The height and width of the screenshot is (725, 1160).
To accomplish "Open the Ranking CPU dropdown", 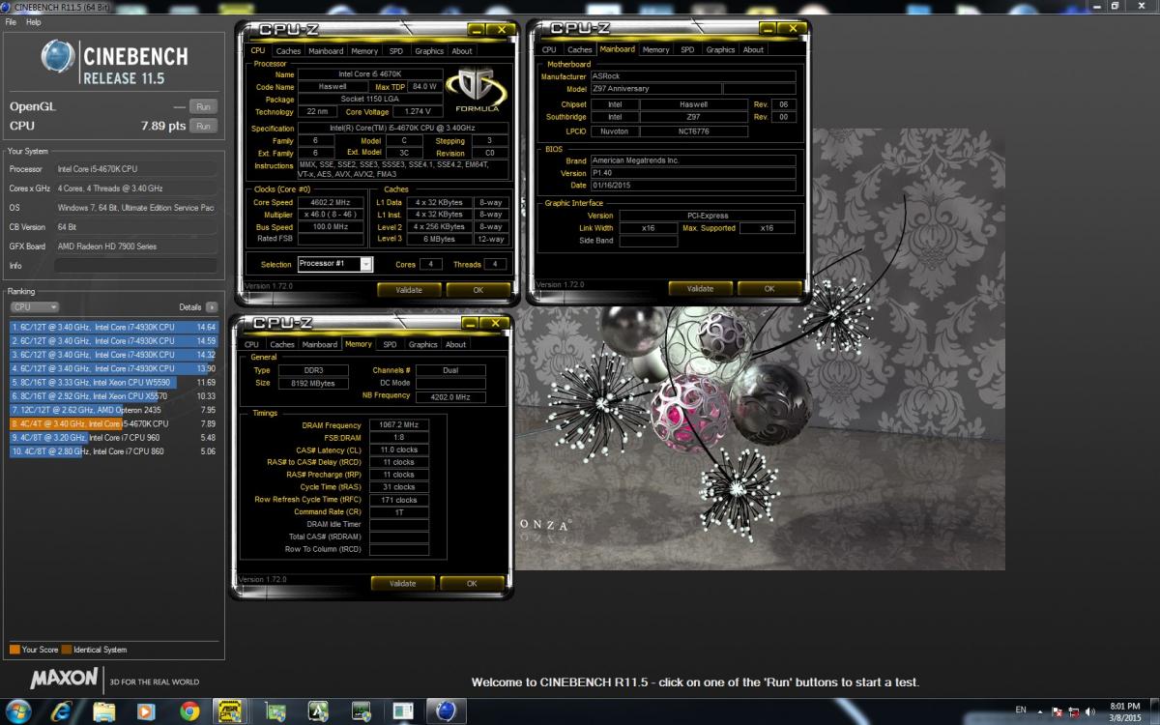I will pyautogui.click(x=35, y=307).
